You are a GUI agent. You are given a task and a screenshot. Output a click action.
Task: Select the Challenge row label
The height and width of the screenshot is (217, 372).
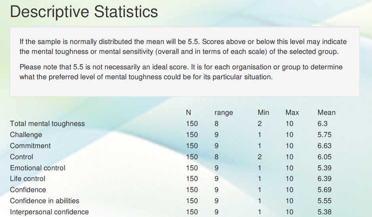(x=26, y=135)
